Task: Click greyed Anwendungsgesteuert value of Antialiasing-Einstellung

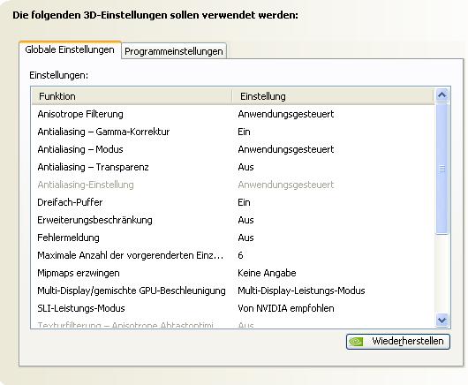Action: (286, 185)
